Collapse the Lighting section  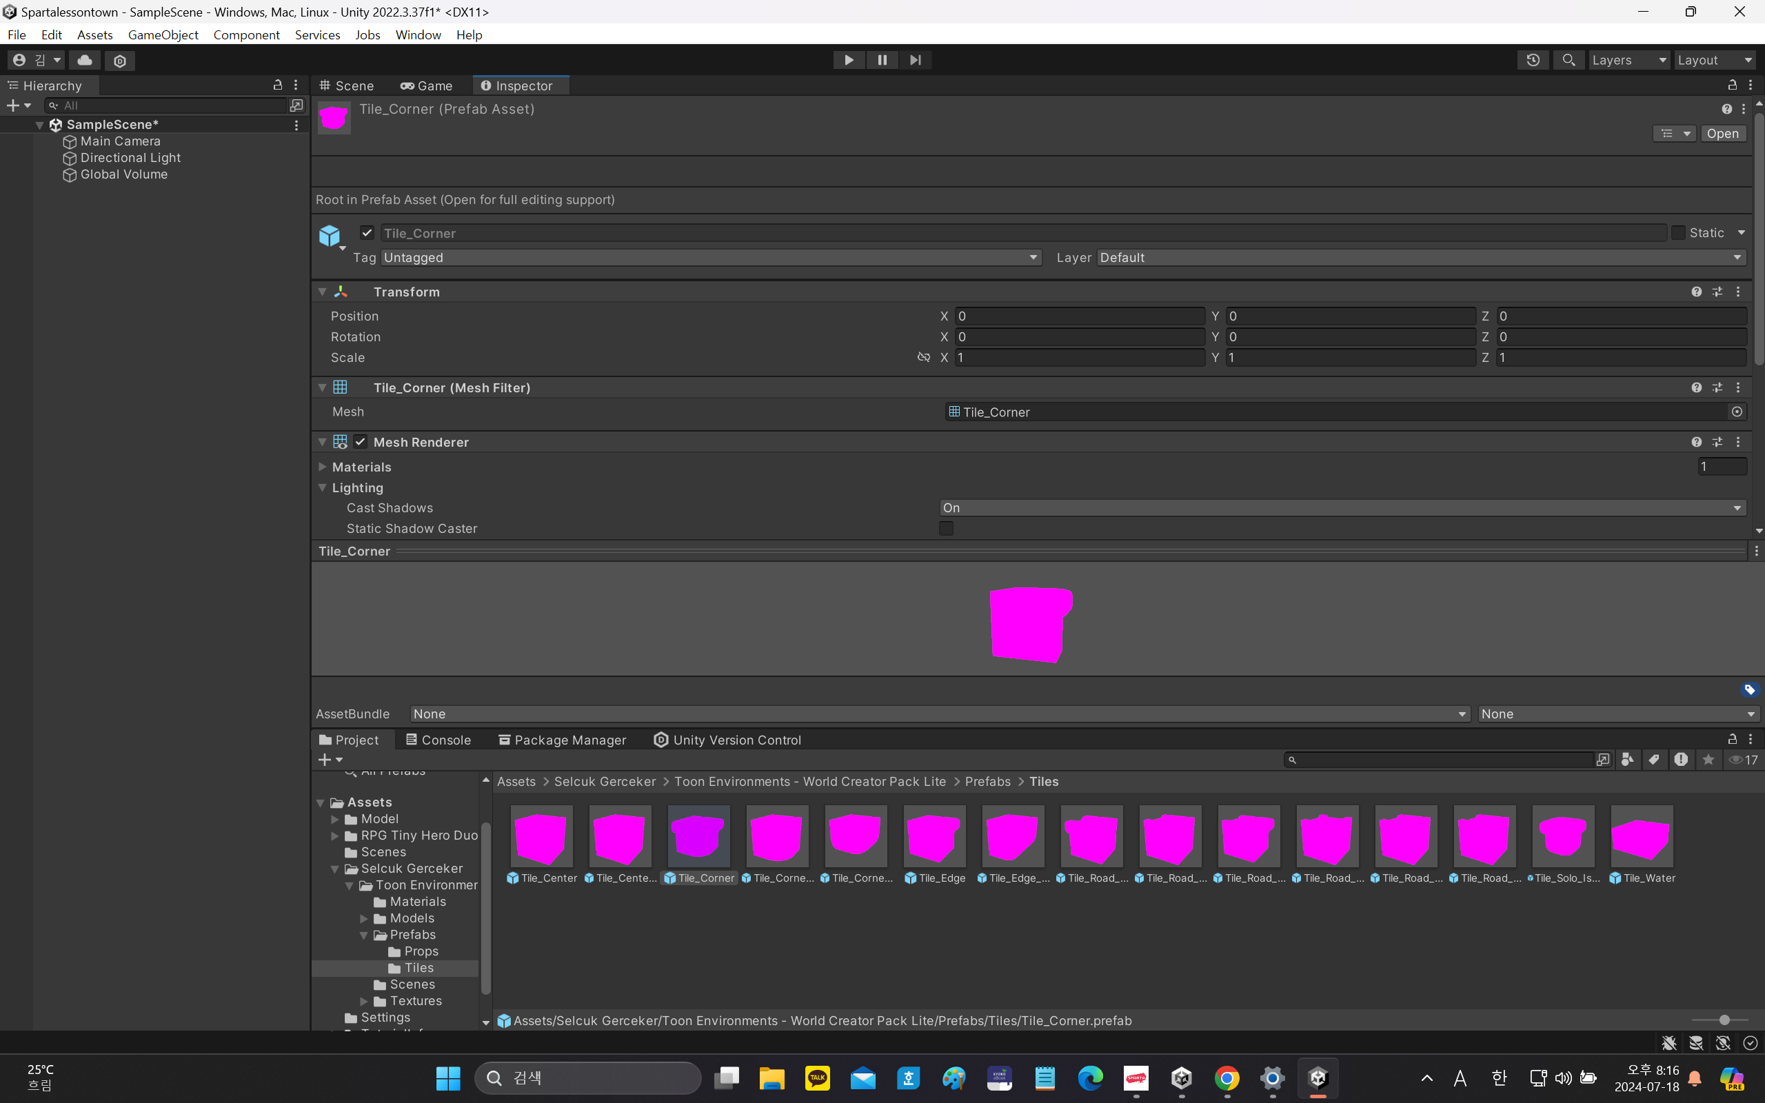point(323,488)
